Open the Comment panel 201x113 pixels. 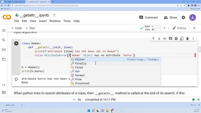(149, 18)
